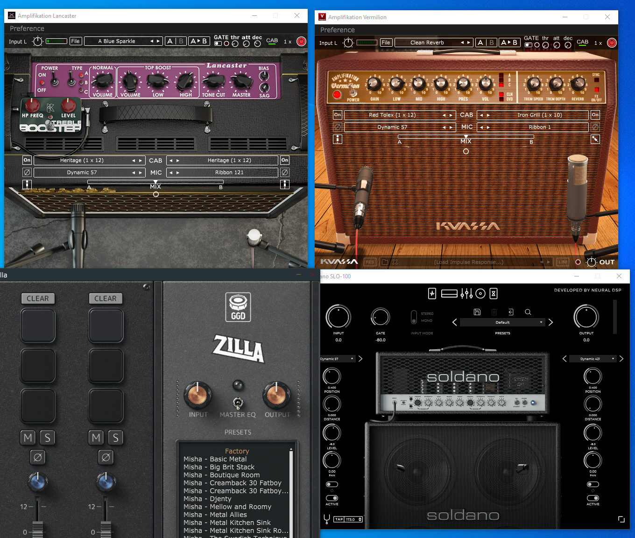Open the Preference menu in Amplifikation Lancaster
Viewport: 635px width, 538px height.
pyautogui.click(x=27, y=28)
